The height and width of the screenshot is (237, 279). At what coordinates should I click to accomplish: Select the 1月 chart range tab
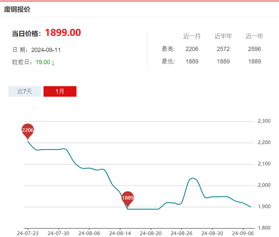click(x=60, y=91)
